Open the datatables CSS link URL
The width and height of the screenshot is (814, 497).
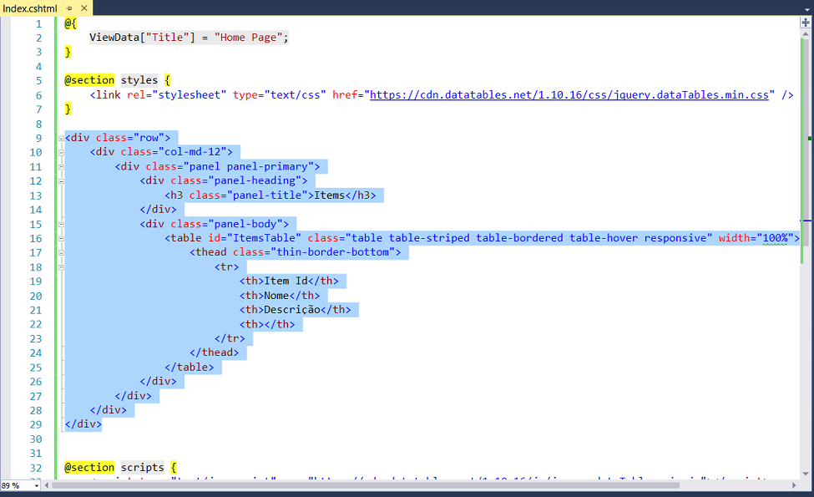click(x=569, y=95)
